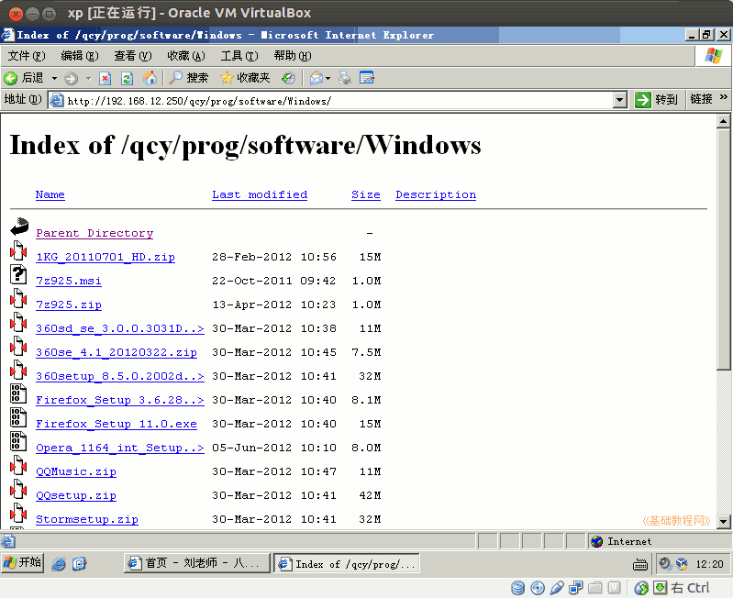733x598 pixels.
Task: Click VirtualBox optical disk status icon
Action: 538,588
